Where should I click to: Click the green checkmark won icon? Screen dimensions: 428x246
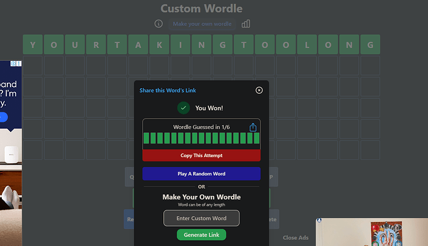(x=184, y=108)
